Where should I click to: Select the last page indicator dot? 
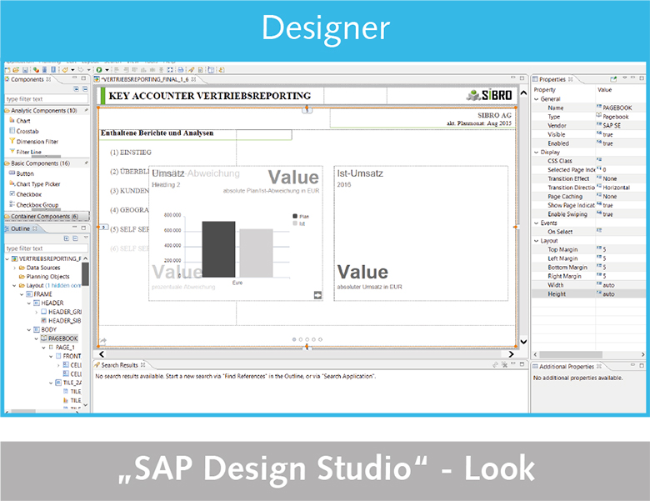point(321,339)
